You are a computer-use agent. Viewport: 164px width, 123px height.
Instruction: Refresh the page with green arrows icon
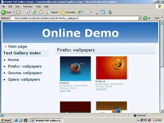pyautogui.click(x=34, y=12)
